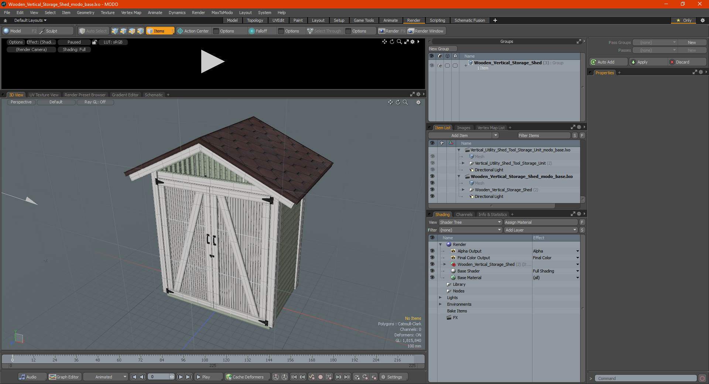Image resolution: width=709 pixels, height=384 pixels.
Task: Open UV Texture View tab
Action: point(44,95)
